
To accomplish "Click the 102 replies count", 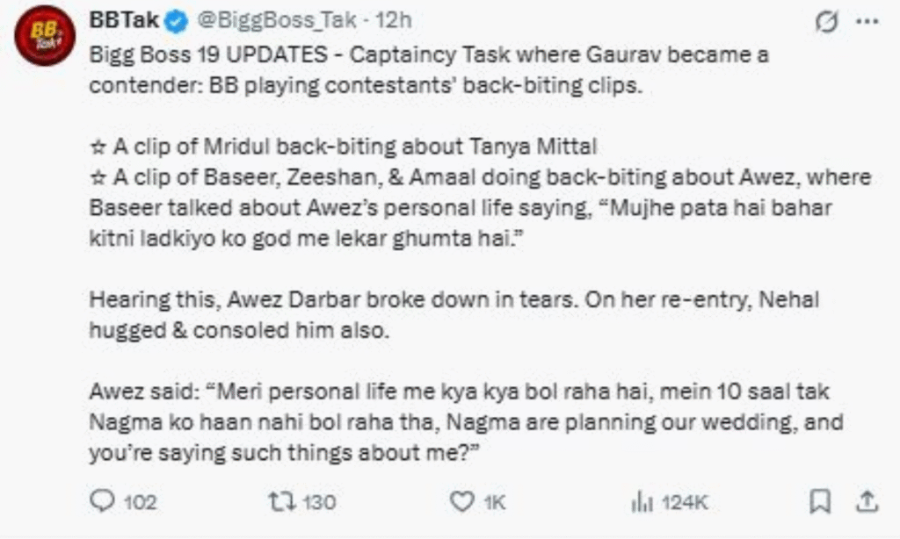I will (x=140, y=502).
